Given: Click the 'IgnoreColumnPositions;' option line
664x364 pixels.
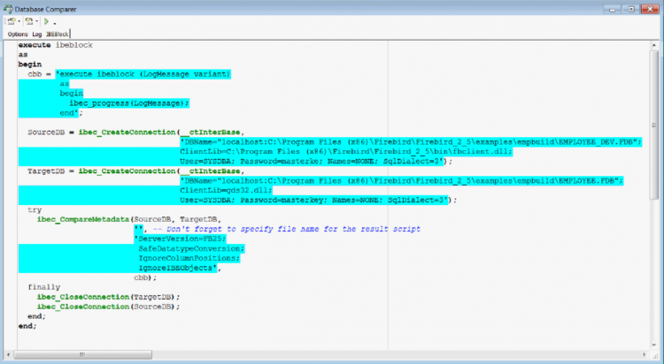Looking at the screenshot, I should coord(189,258).
